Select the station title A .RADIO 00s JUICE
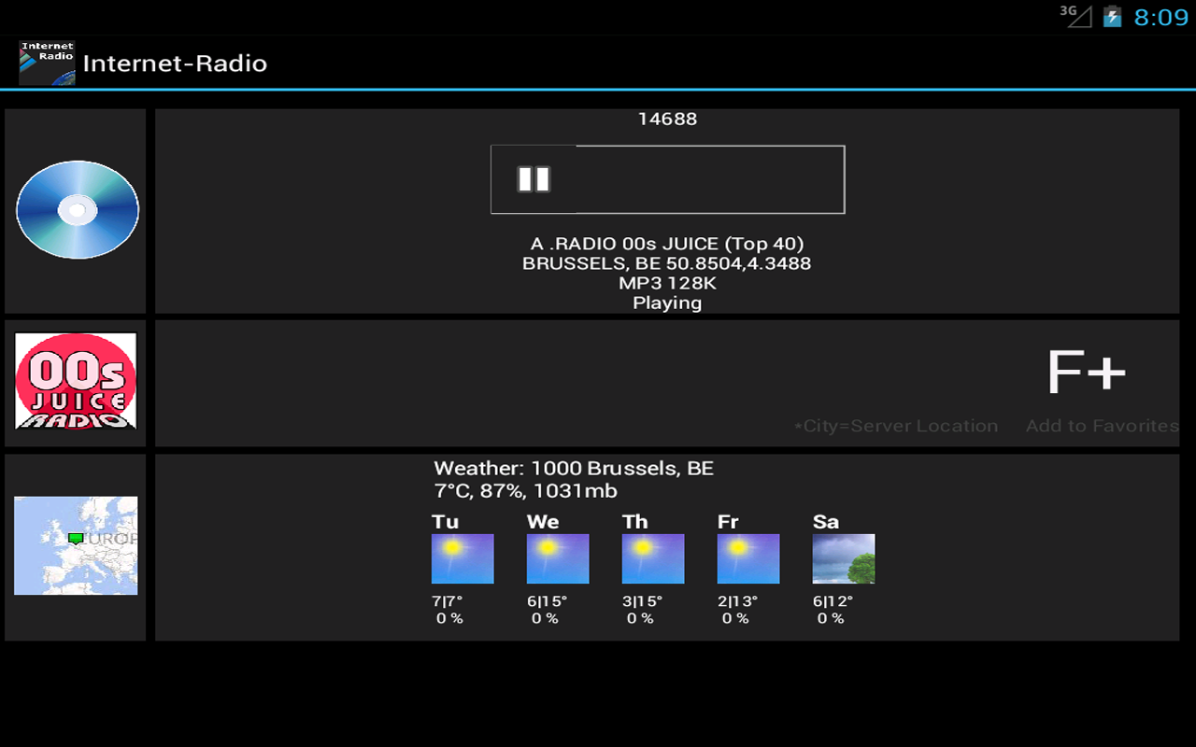The width and height of the screenshot is (1196, 747). click(x=667, y=243)
